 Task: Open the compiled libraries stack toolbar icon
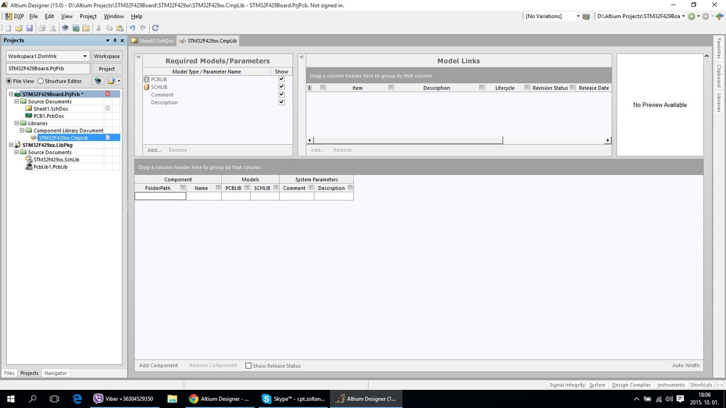[65, 28]
